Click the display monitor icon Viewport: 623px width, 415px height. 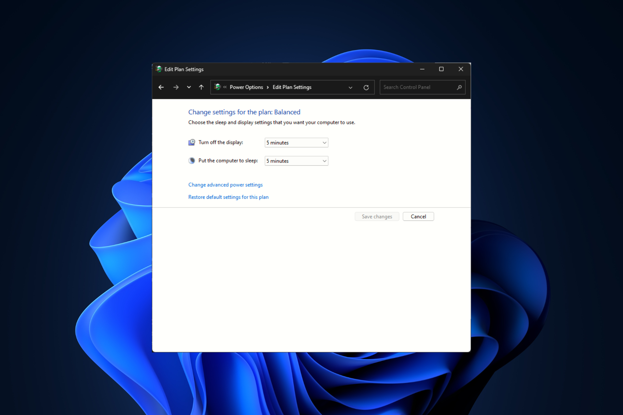coord(192,142)
